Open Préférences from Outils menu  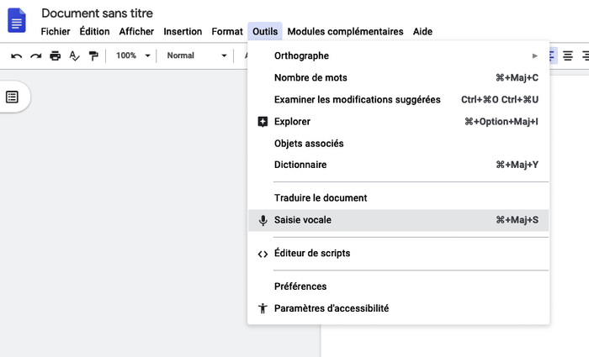click(399, 286)
